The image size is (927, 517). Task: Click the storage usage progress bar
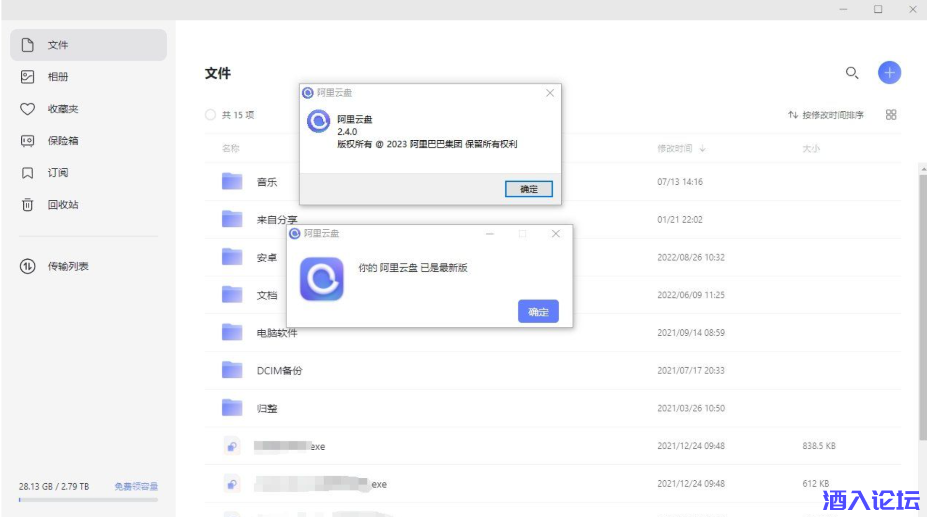click(x=89, y=500)
